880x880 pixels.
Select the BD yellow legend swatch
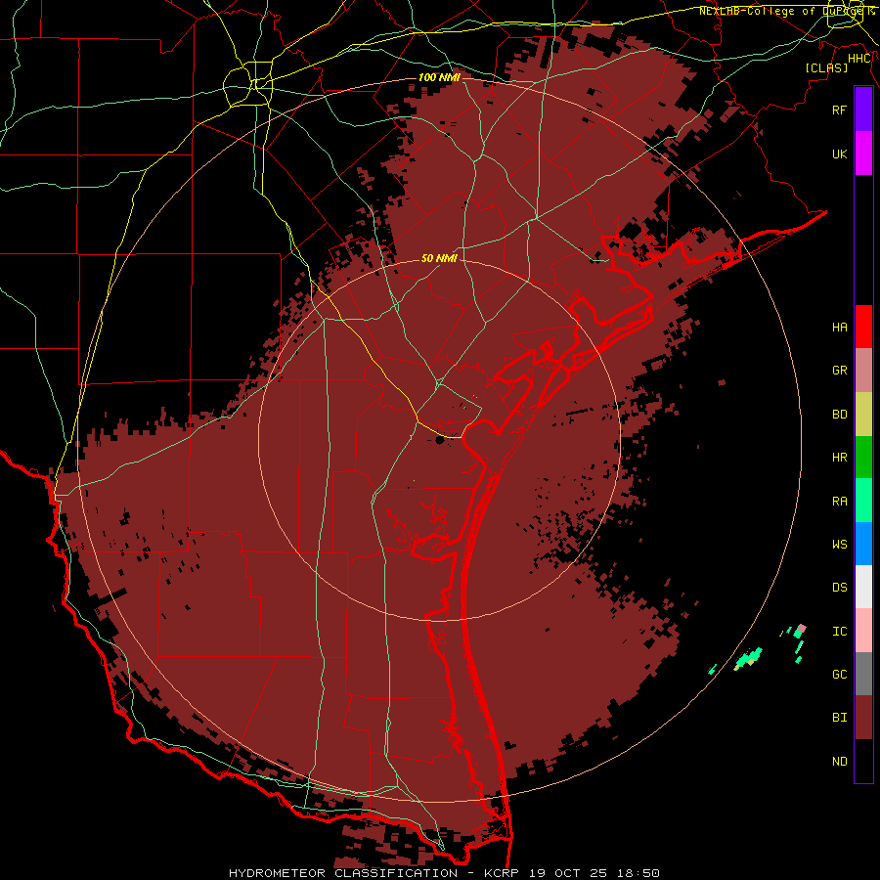(x=863, y=414)
